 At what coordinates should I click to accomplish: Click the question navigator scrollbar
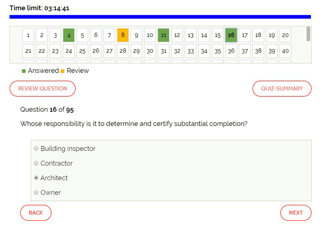308,34
